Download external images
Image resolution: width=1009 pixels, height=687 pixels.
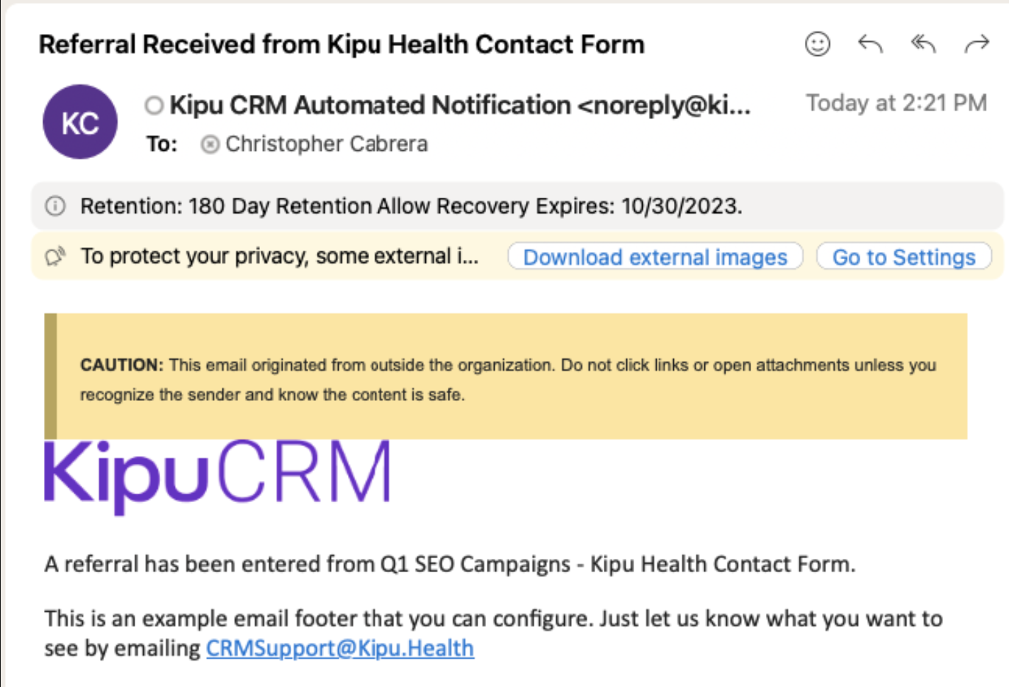coord(655,256)
